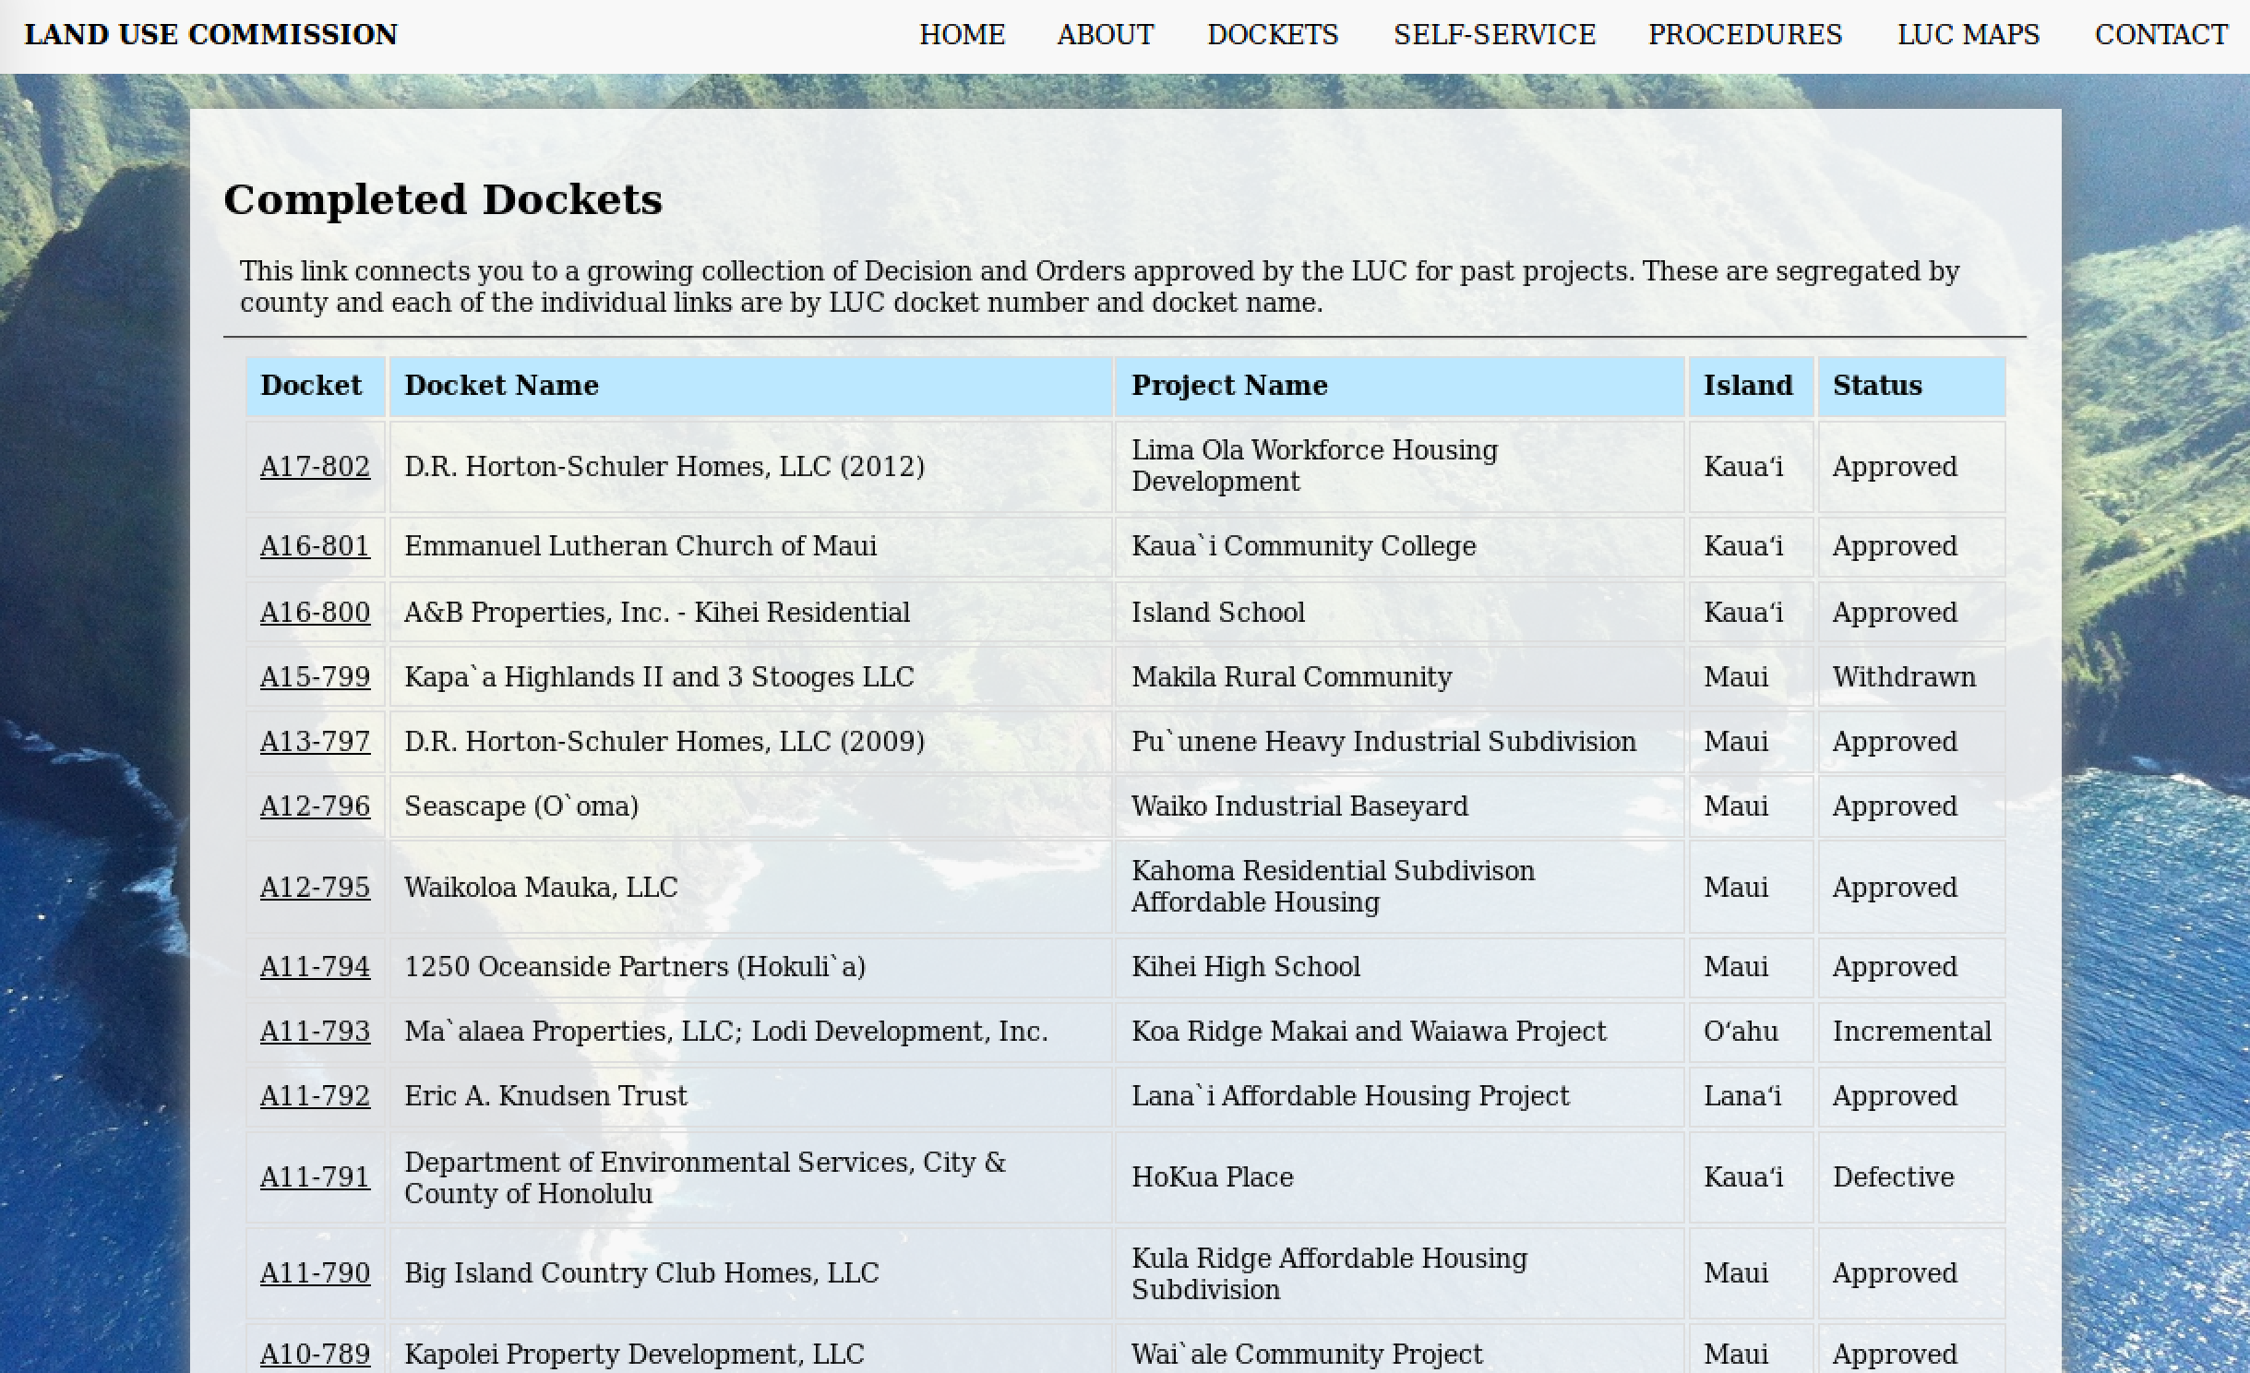
Task: Open docket A12-795 link
Action: pos(315,888)
